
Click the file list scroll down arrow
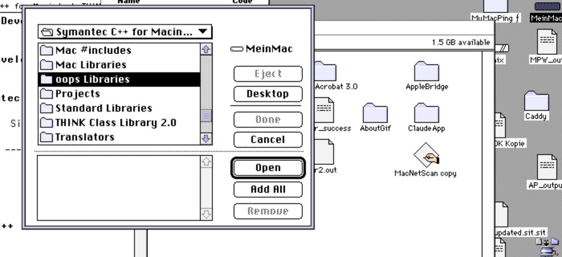206,139
